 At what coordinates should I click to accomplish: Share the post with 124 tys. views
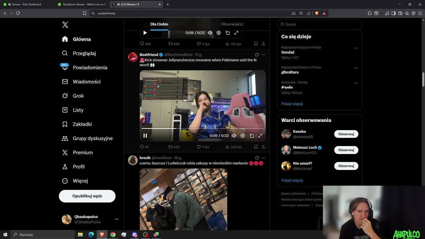tap(263, 44)
